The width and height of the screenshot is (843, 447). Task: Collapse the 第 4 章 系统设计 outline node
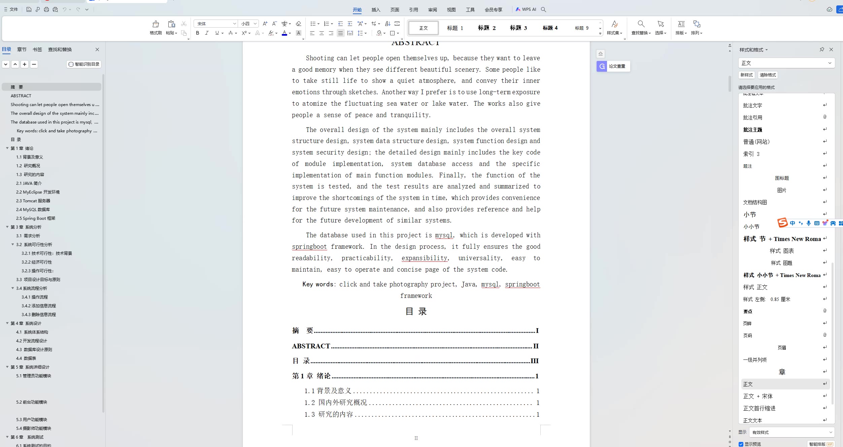tap(7, 323)
